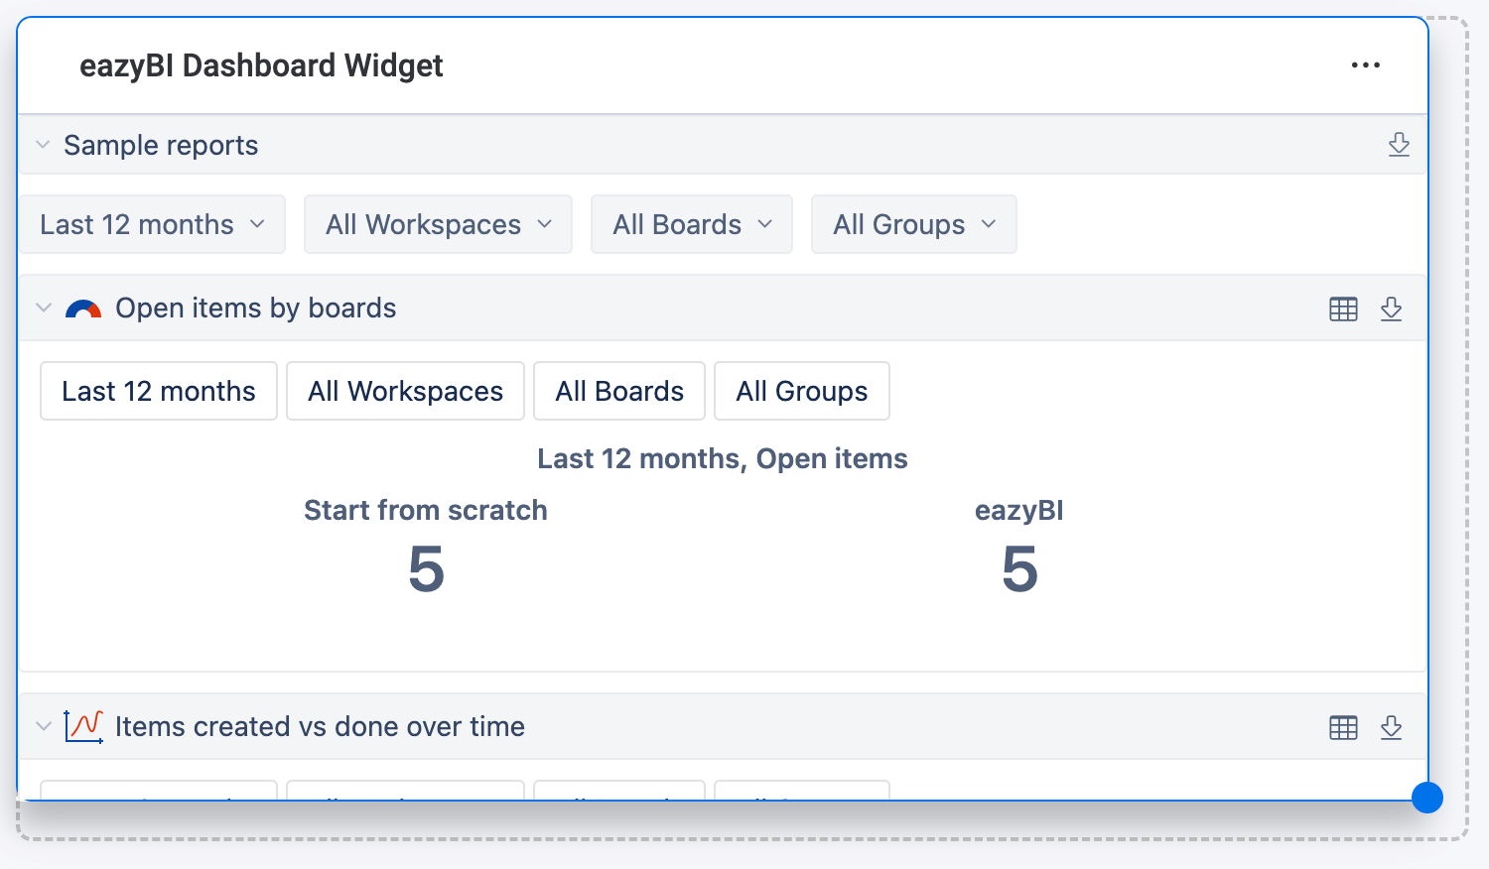The image size is (1489, 869).
Task: Open the Last 12 months dropdown
Action: pos(152,224)
